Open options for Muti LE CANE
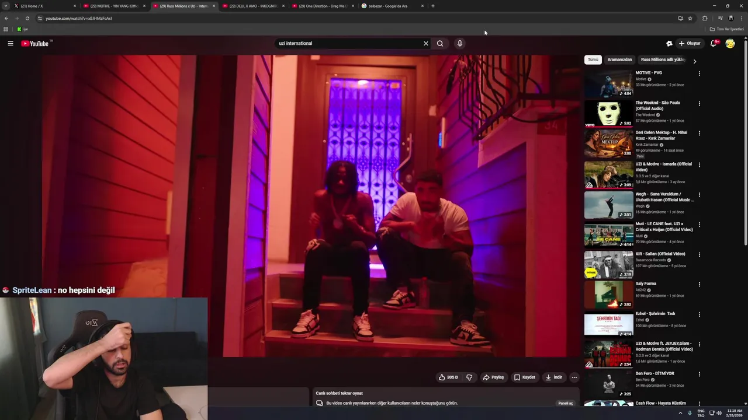Image resolution: width=748 pixels, height=420 pixels. (699, 225)
